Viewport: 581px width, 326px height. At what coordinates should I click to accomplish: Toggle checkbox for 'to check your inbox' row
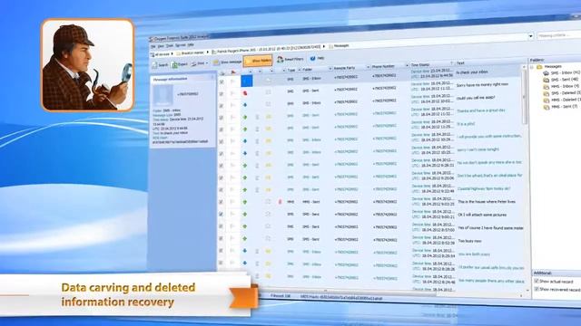click(222, 81)
